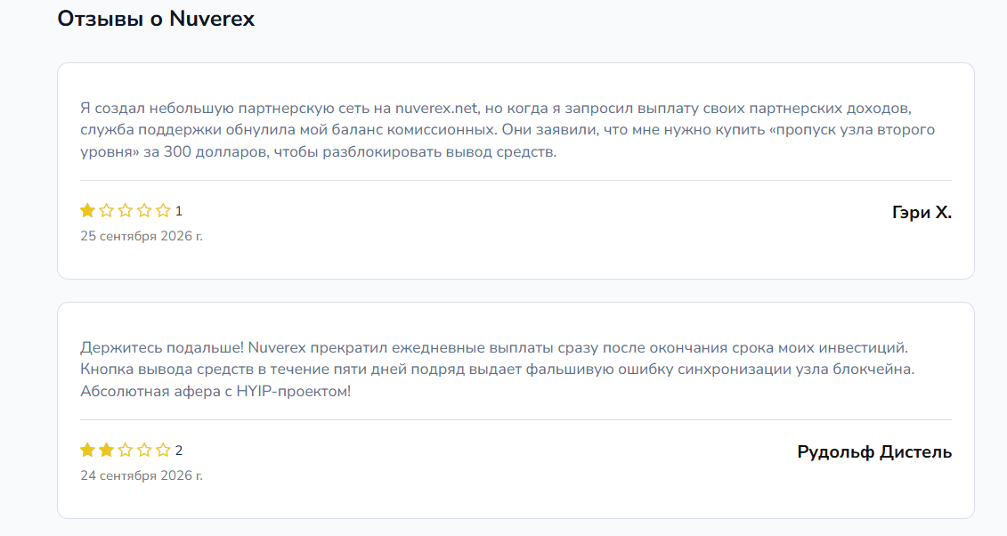Click fourth star in Рудольф Дистель review
Screen dimensions: 1007x536
[x=144, y=450]
